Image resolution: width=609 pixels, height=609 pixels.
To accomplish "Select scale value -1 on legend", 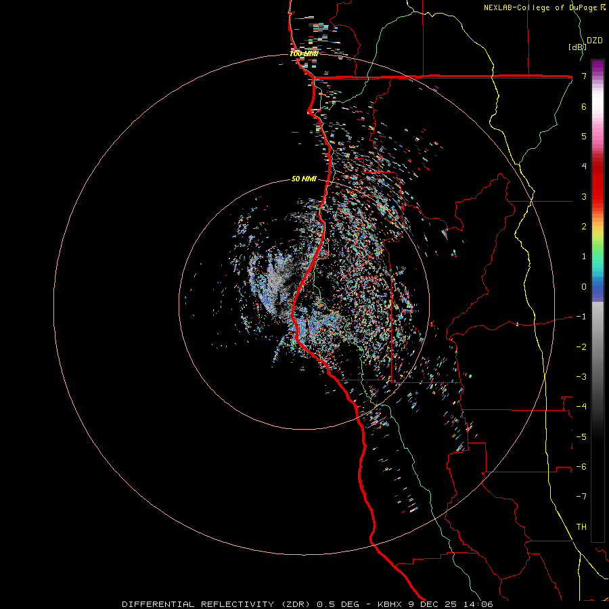I will pos(581,317).
